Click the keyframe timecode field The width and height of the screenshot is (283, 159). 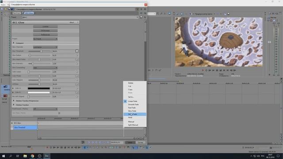[117, 142]
